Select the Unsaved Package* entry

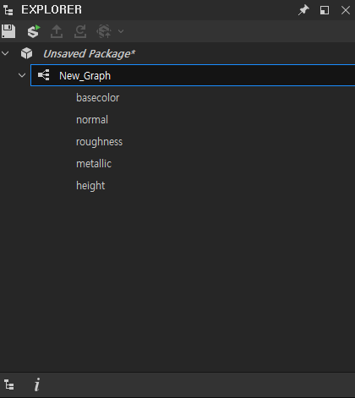point(89,53)
